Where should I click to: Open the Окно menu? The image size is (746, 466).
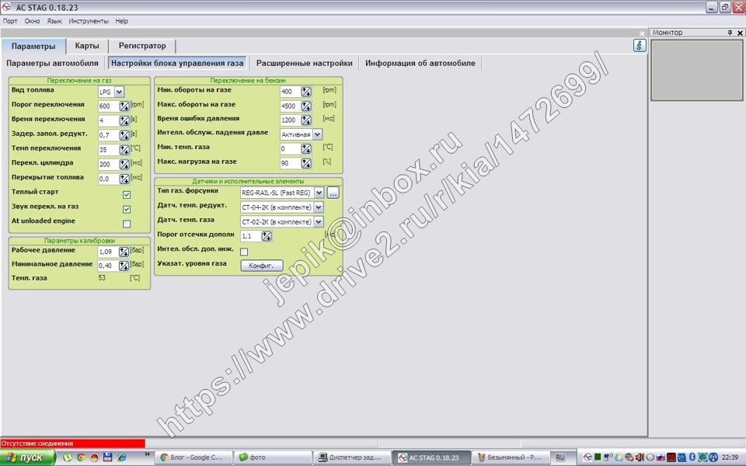point(33,21)
